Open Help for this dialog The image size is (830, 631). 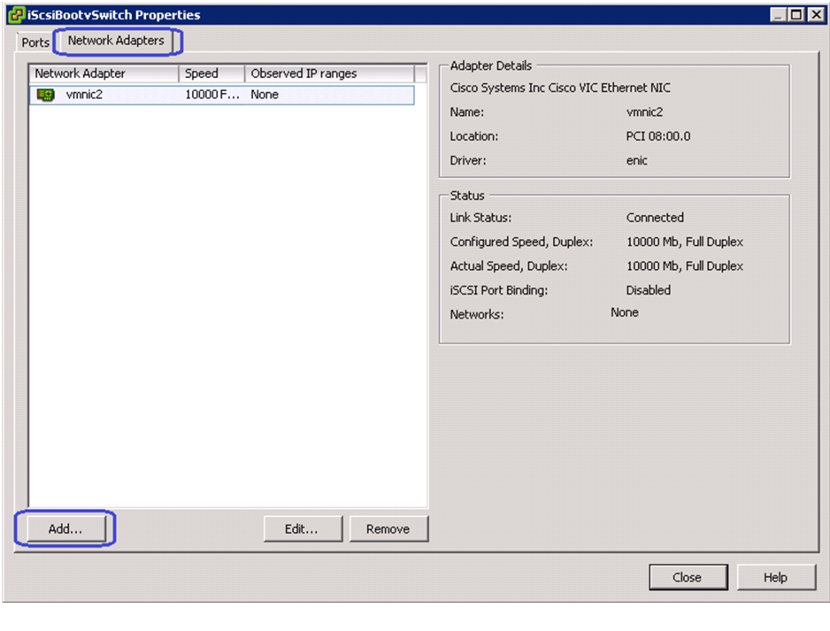tap(776, 577)
